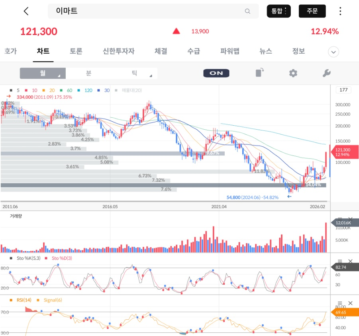Select the wrench drawing-tools icon

click(327, 73)
